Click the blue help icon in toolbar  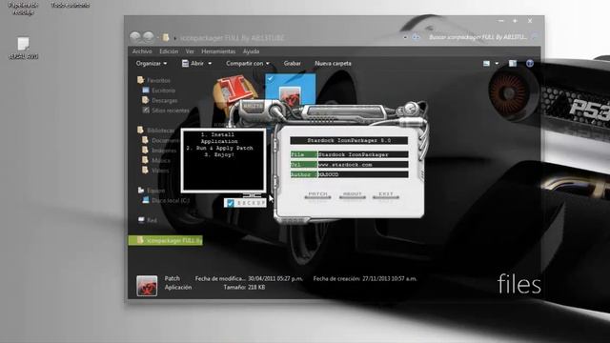tap(530, 64)
